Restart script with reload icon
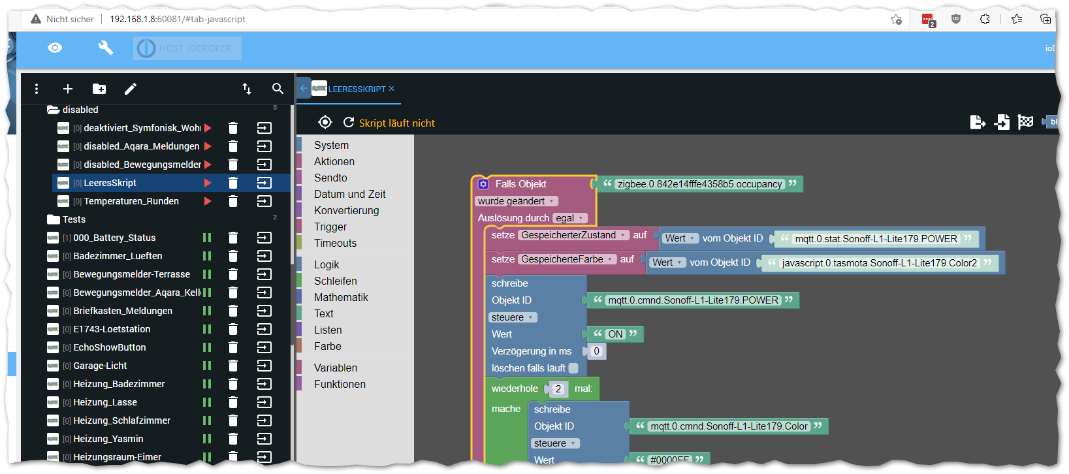 (x=349, y=122)
